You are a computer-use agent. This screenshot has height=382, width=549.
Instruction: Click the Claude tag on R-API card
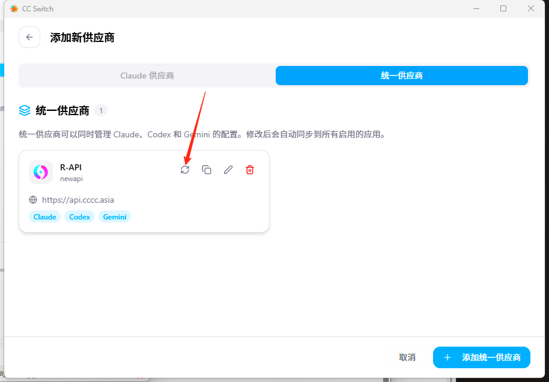click(45, 216)
